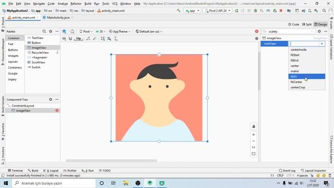Open the Pixel 2 API 24 device dropdown

coord(218,10)
